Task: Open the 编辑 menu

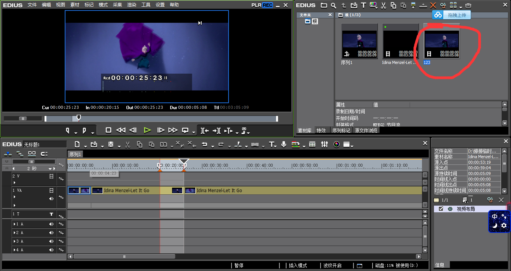Action: coord(46,5)
